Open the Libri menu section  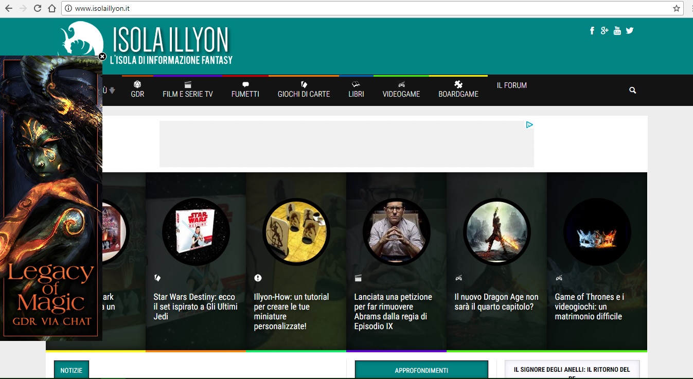coord(356,89)
